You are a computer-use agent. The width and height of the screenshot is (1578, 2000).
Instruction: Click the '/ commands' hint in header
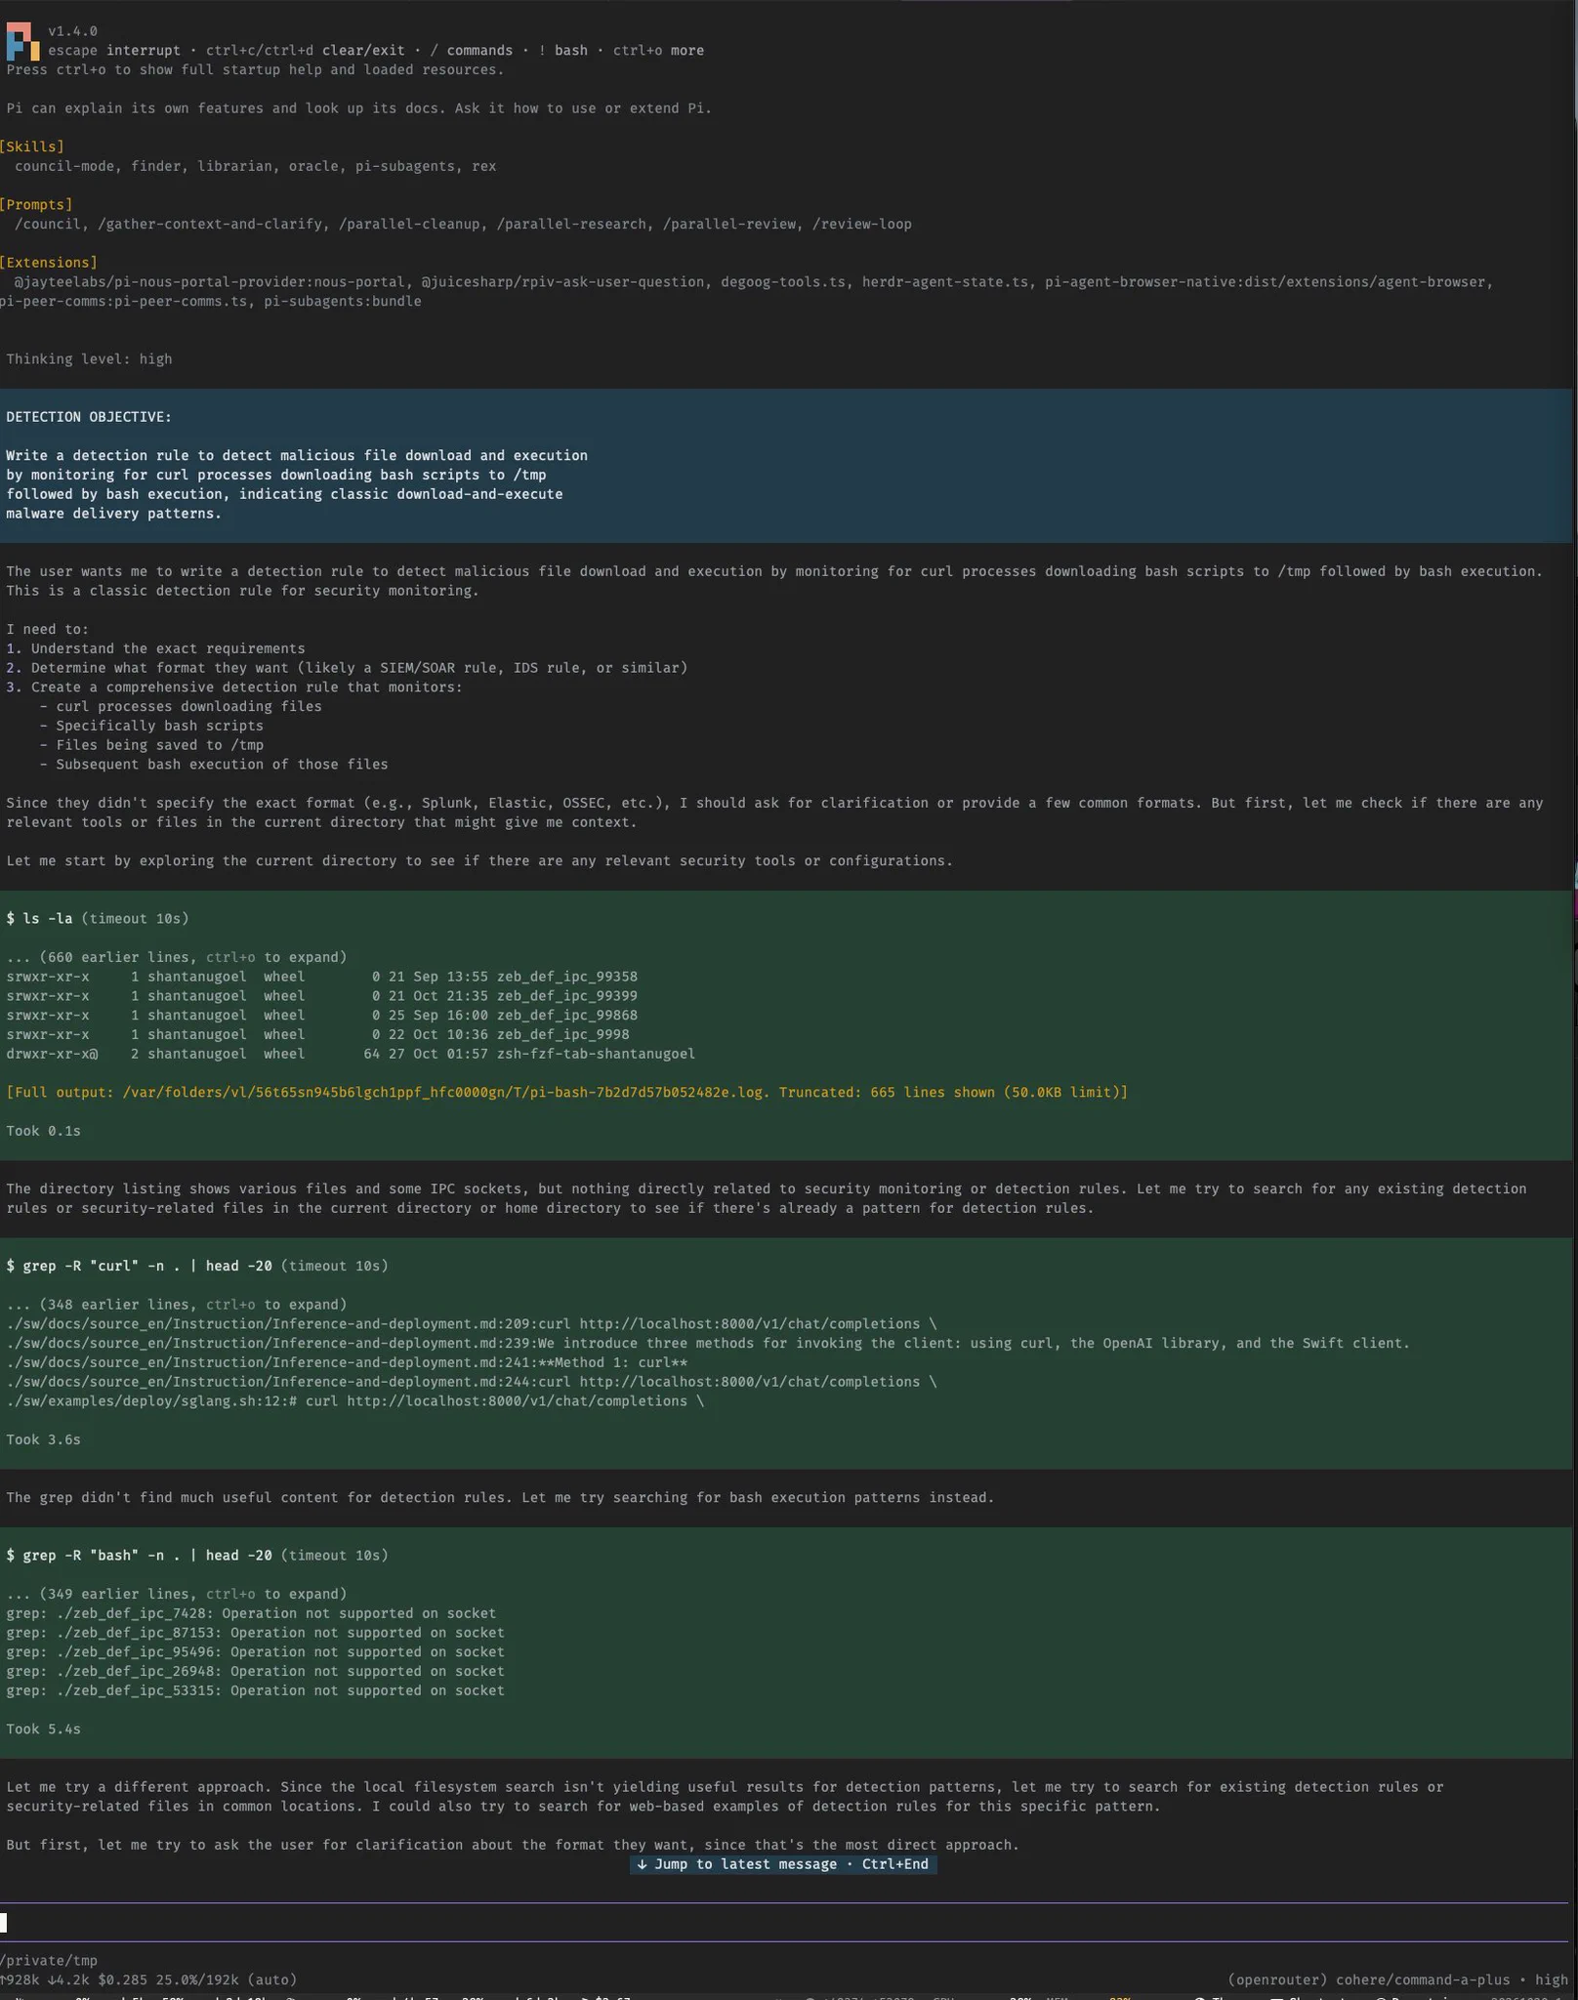click(x=472, y=50)
